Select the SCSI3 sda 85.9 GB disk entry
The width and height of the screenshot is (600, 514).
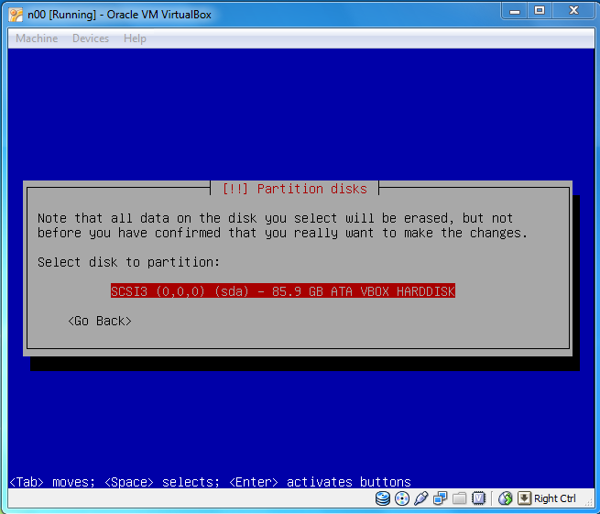tap(283, 291)
